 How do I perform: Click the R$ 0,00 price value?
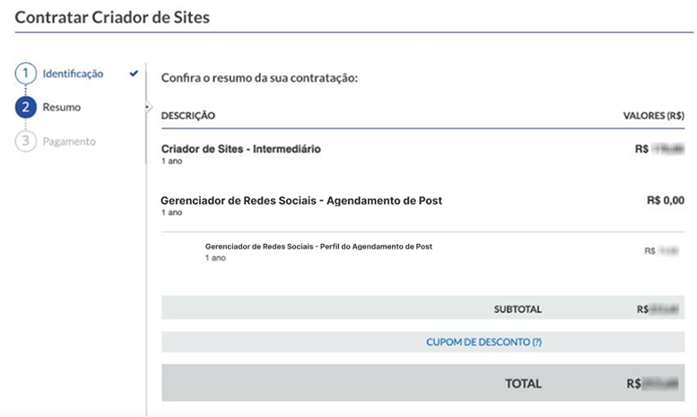(x=666, y=201)
